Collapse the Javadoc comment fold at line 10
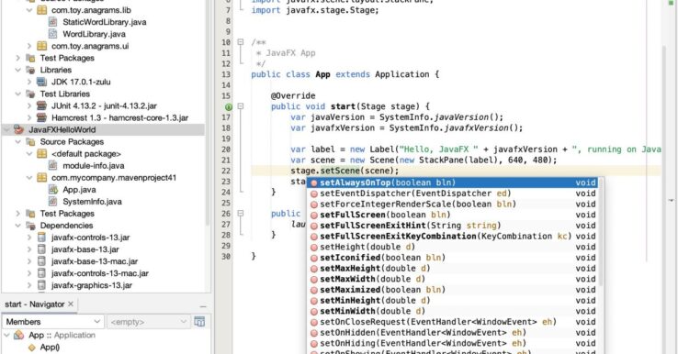The width and height of the screenshot is (678, 354). (241, 42)
